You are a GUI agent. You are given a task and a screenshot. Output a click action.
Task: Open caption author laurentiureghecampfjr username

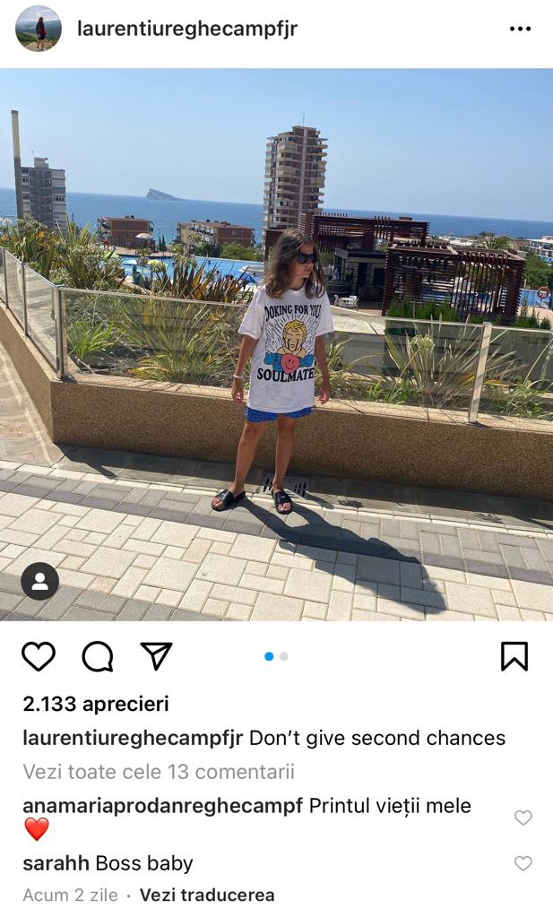pyautogui.click(x=133, y=738)
